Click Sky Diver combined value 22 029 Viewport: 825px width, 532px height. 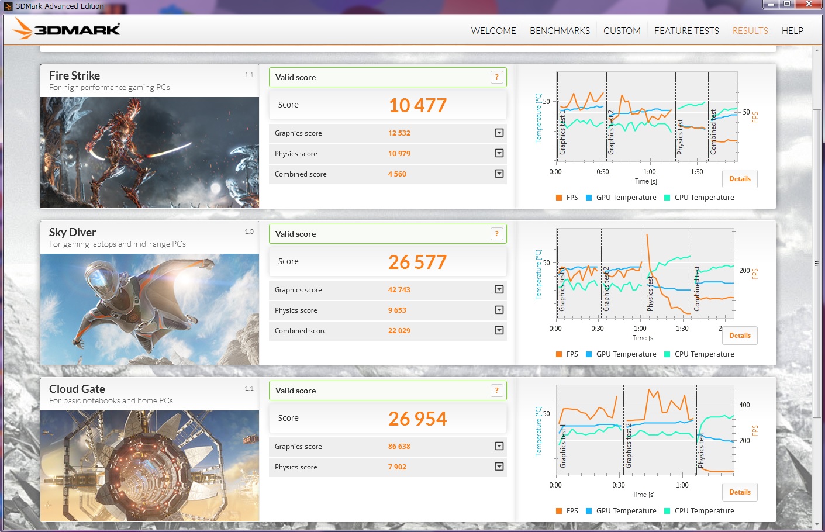click(x=399, y=331)
